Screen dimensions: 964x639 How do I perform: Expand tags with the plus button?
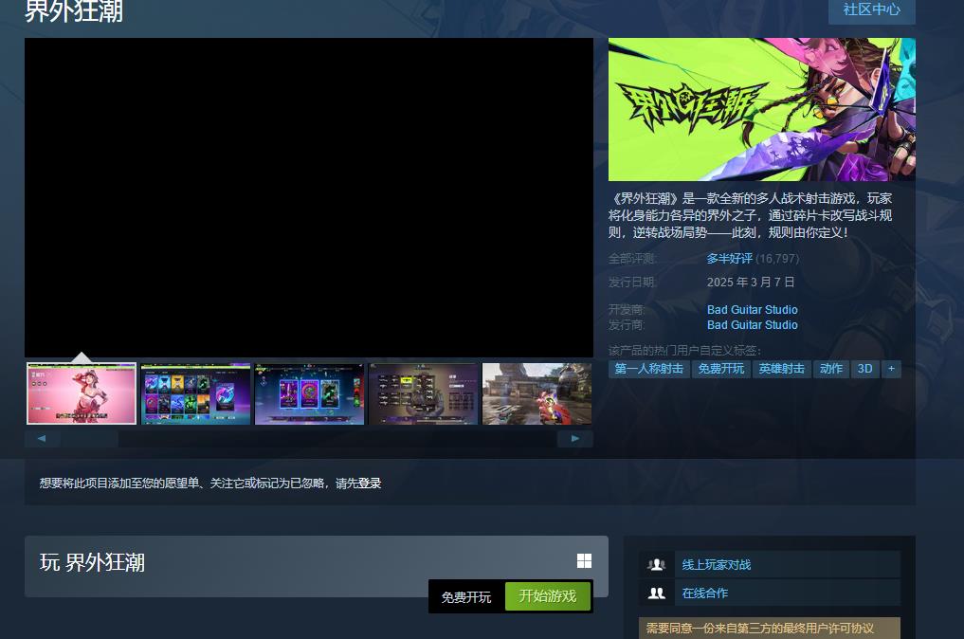tap(890, 369)
